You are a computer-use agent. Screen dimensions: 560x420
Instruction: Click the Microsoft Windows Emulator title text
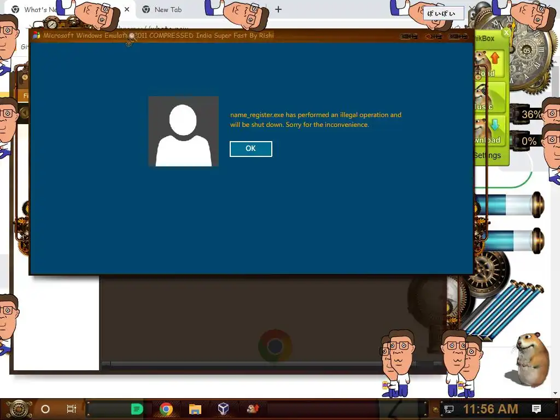point(159,36)
